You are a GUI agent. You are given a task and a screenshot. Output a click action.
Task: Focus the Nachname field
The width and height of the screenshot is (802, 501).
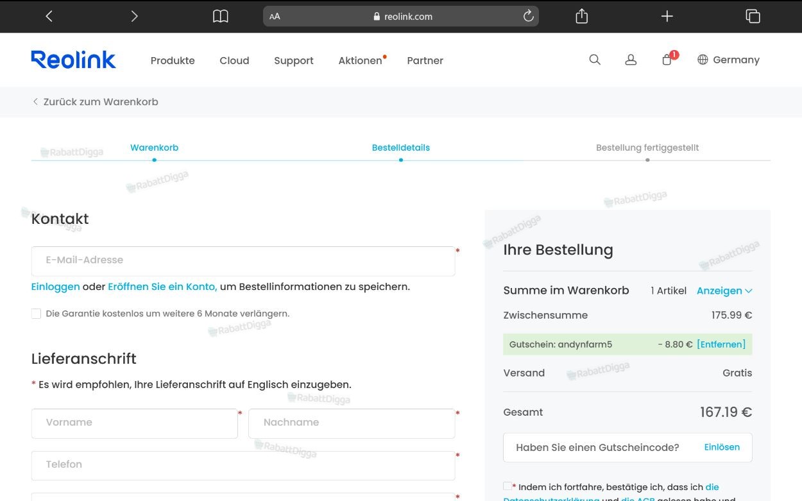[352, 423]
